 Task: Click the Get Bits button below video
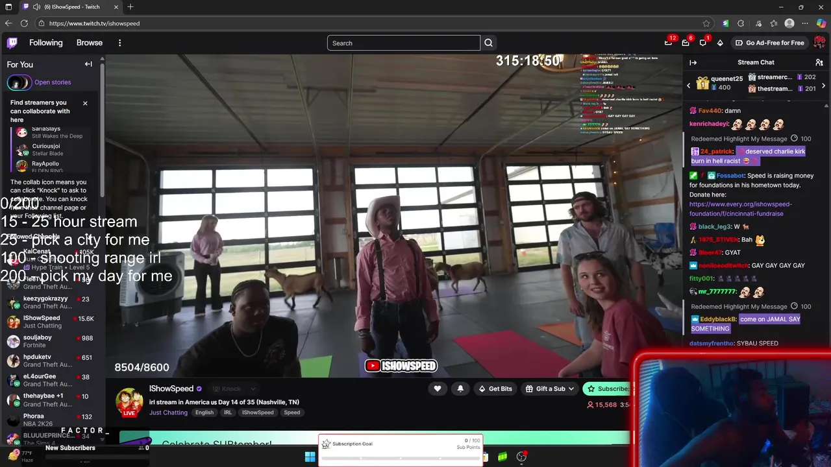tap(495, 389)
